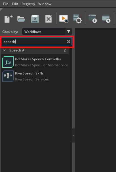Select the BotMaker Speech Controller f(x) icon
The width and height of the screenshot is (116, 172).
(x=8, y=62)
